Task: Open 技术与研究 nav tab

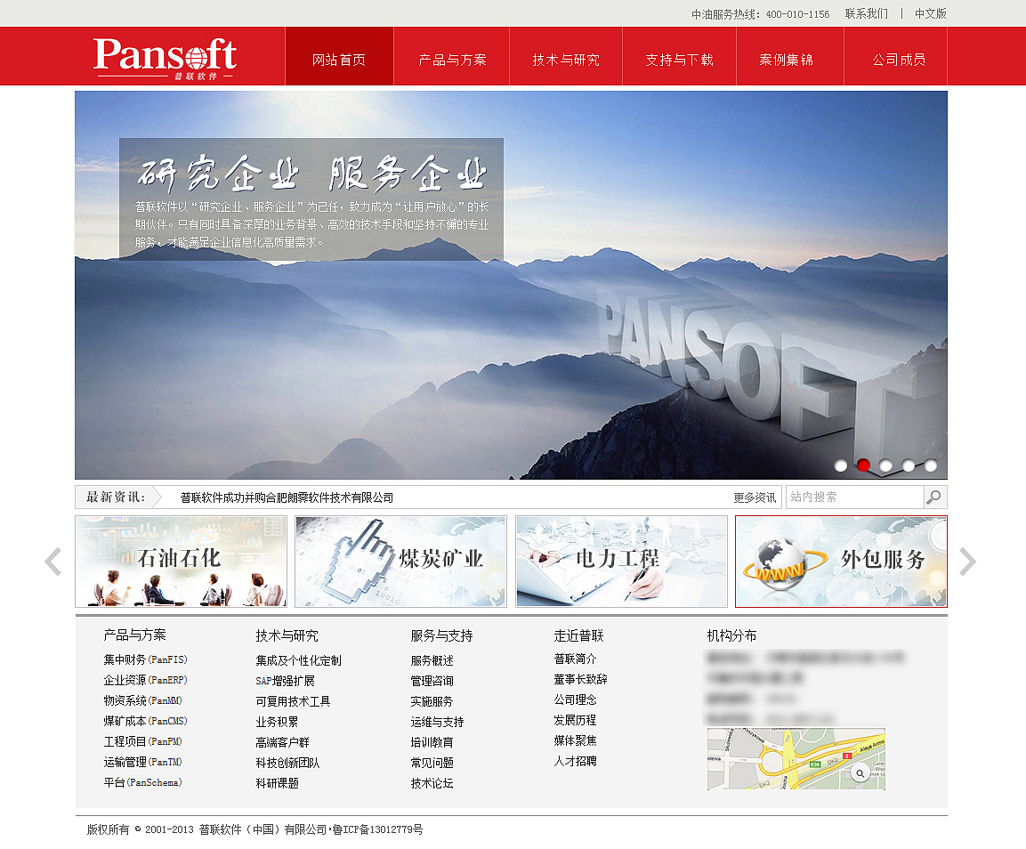Action: (x=566, y=56)
